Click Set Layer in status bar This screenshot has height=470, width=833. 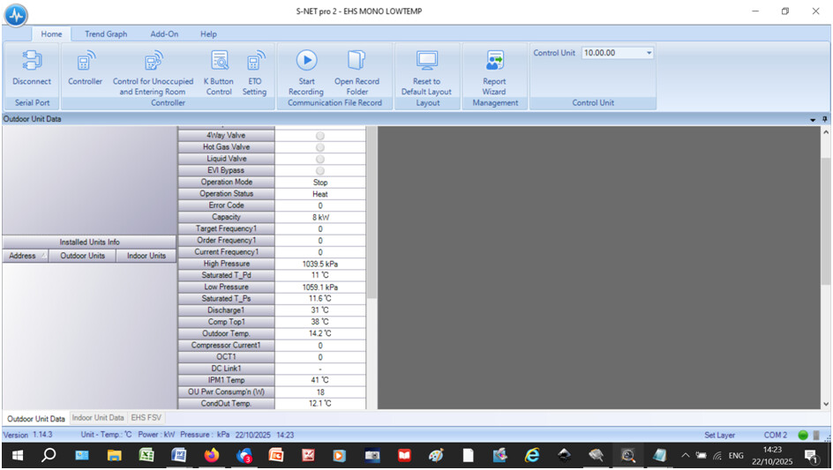(719, 435)
